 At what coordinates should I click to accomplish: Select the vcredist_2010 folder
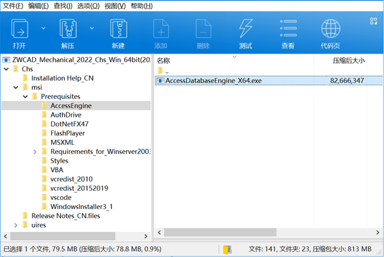pyautogui.click(x=67, y=179)
